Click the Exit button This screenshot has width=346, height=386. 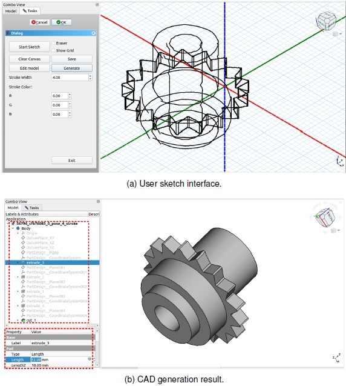click(x=72, y=161)
